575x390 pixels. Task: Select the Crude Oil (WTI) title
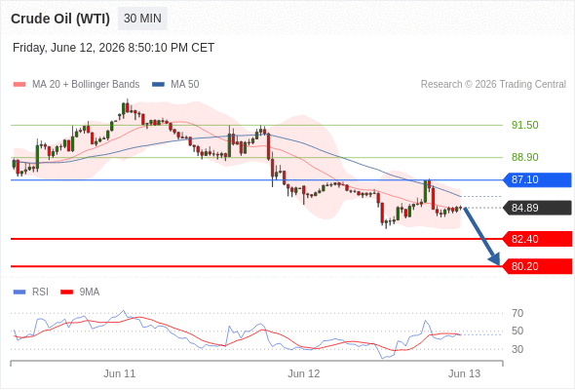[x=60, y=19]
